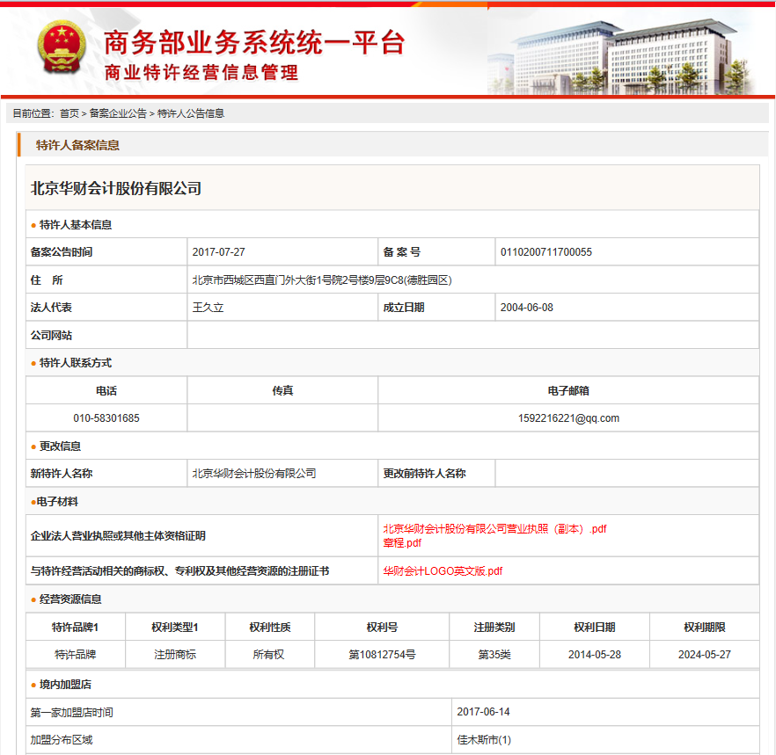This screenshot has width=776, height=755.
Task: Click the 权利日期 column header
Action: [x=595, y=628]
